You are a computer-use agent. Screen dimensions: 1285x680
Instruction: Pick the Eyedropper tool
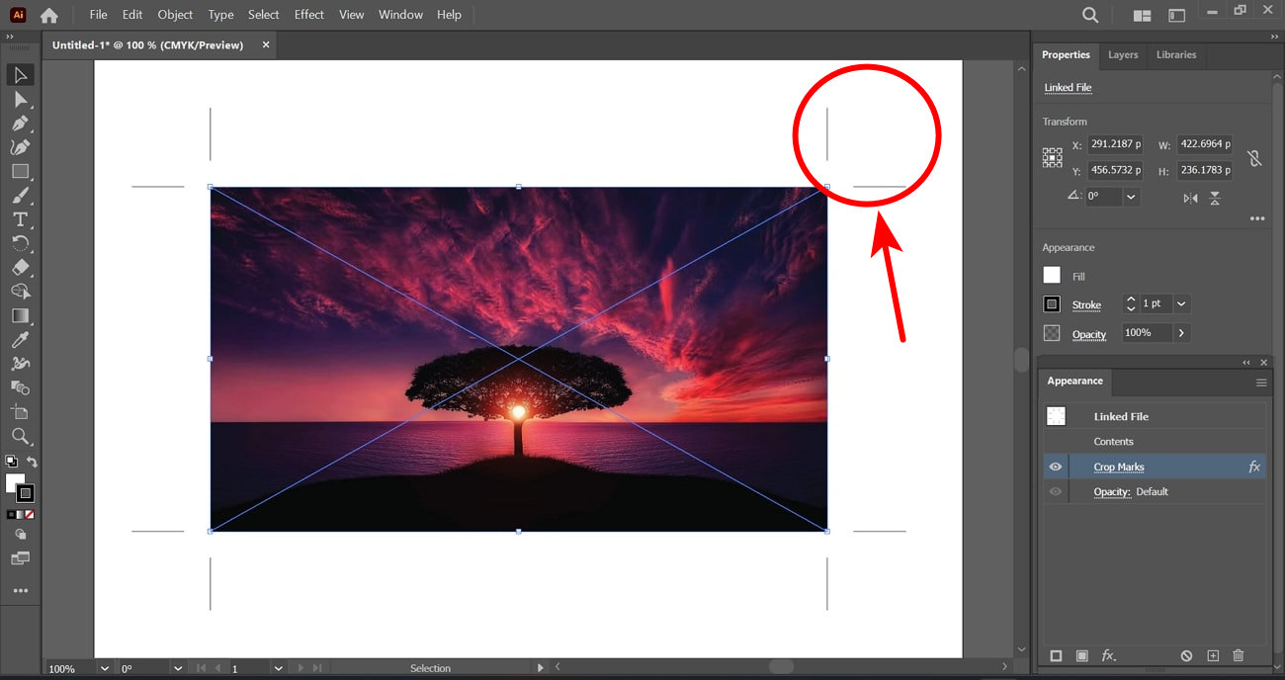tap(20, 339)
